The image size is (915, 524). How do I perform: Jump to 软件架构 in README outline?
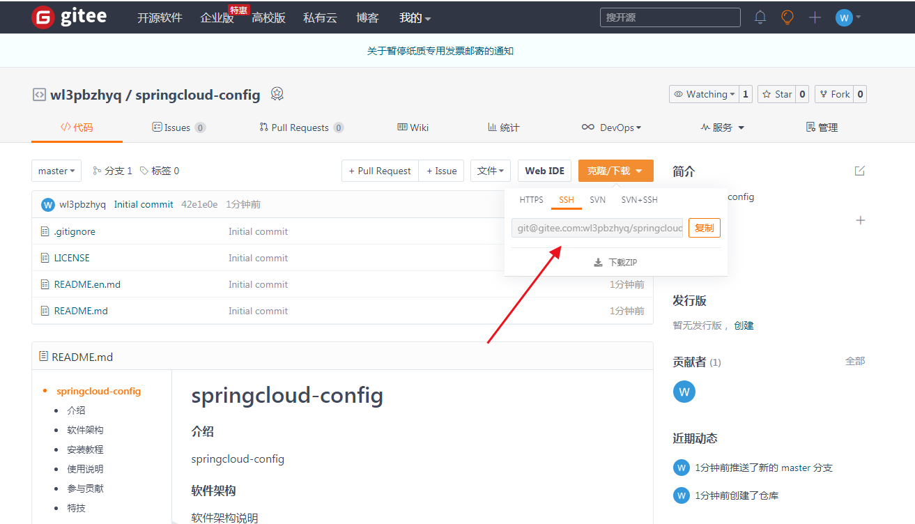[x=85, y=430]
